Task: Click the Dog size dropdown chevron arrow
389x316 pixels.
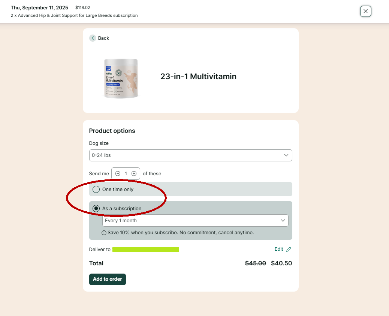Action: click(x=286, y=155)
